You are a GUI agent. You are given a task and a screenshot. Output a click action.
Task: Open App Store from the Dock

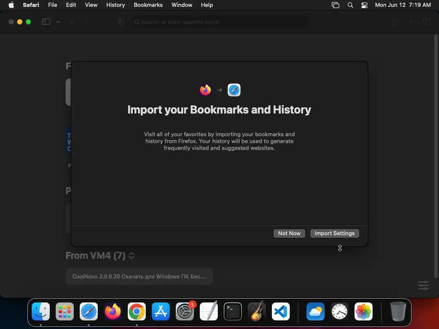coord(161,311)
